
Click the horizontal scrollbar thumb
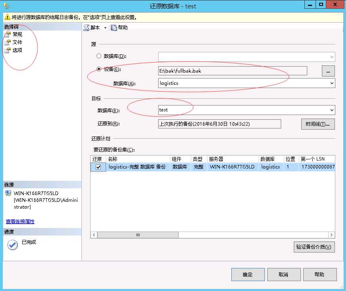point(138,235)
